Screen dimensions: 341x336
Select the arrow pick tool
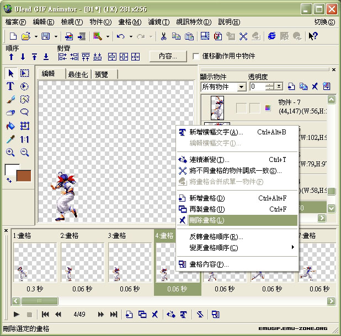point(10,73)
